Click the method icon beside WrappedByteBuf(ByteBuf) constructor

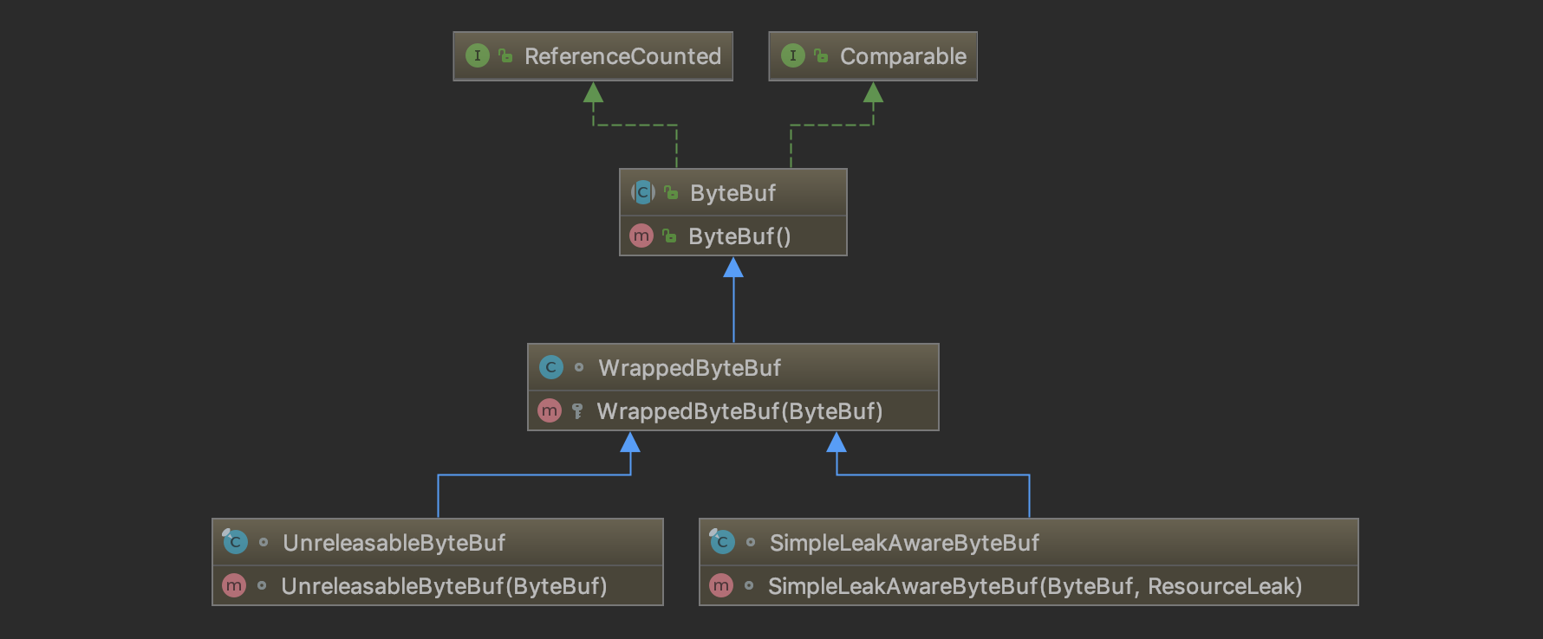pos(550,410)
